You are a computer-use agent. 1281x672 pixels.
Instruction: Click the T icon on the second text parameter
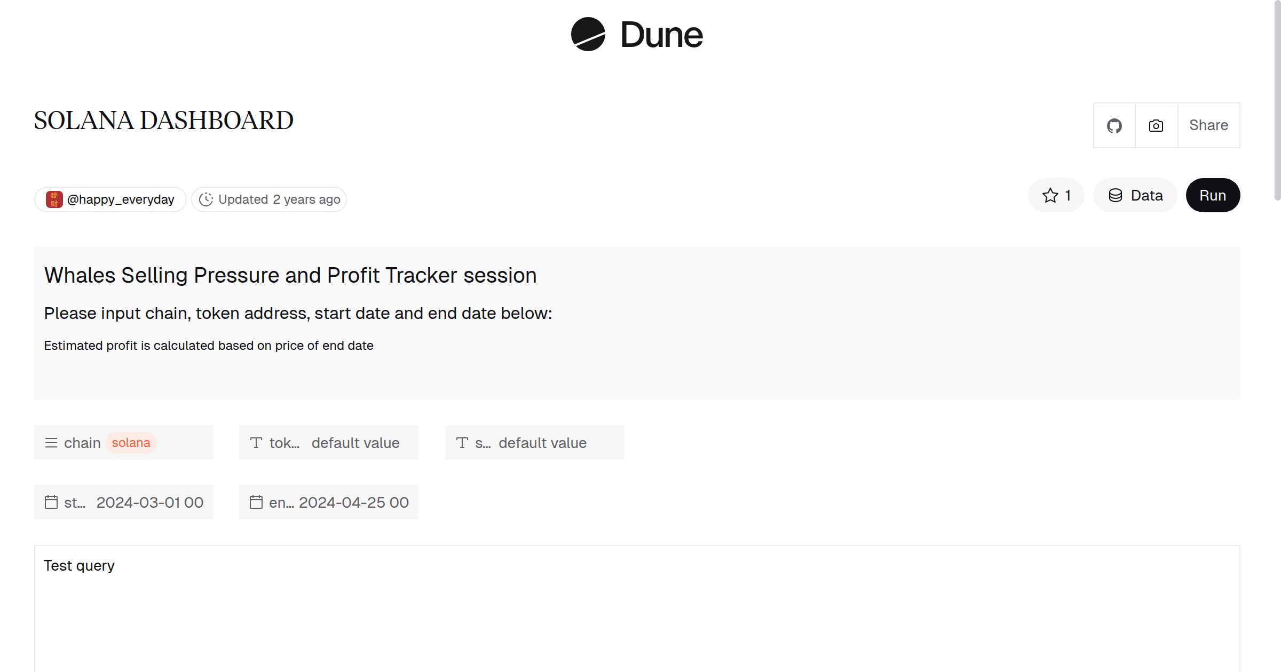462,443
